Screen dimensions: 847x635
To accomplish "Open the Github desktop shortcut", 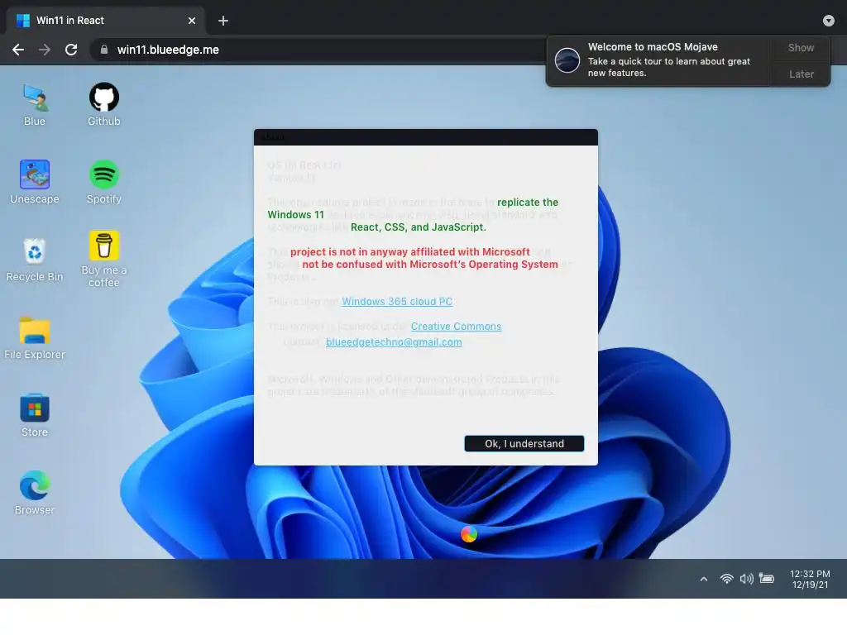I will [x=103, y=105].
